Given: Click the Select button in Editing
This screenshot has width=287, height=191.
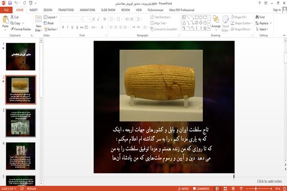Looking at the screenshot, I should point(262,29).
